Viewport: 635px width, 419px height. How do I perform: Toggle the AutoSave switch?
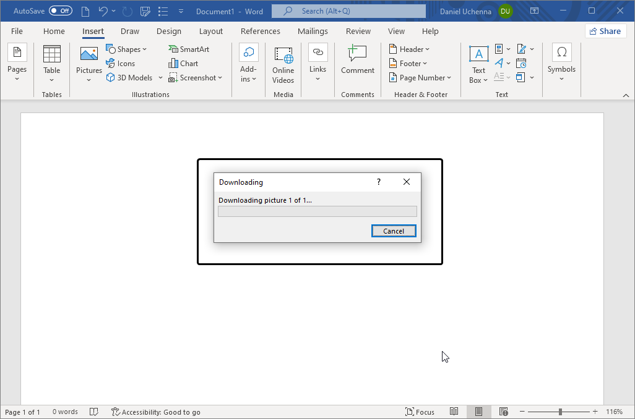pyautogui.click(x=60, y=11)
